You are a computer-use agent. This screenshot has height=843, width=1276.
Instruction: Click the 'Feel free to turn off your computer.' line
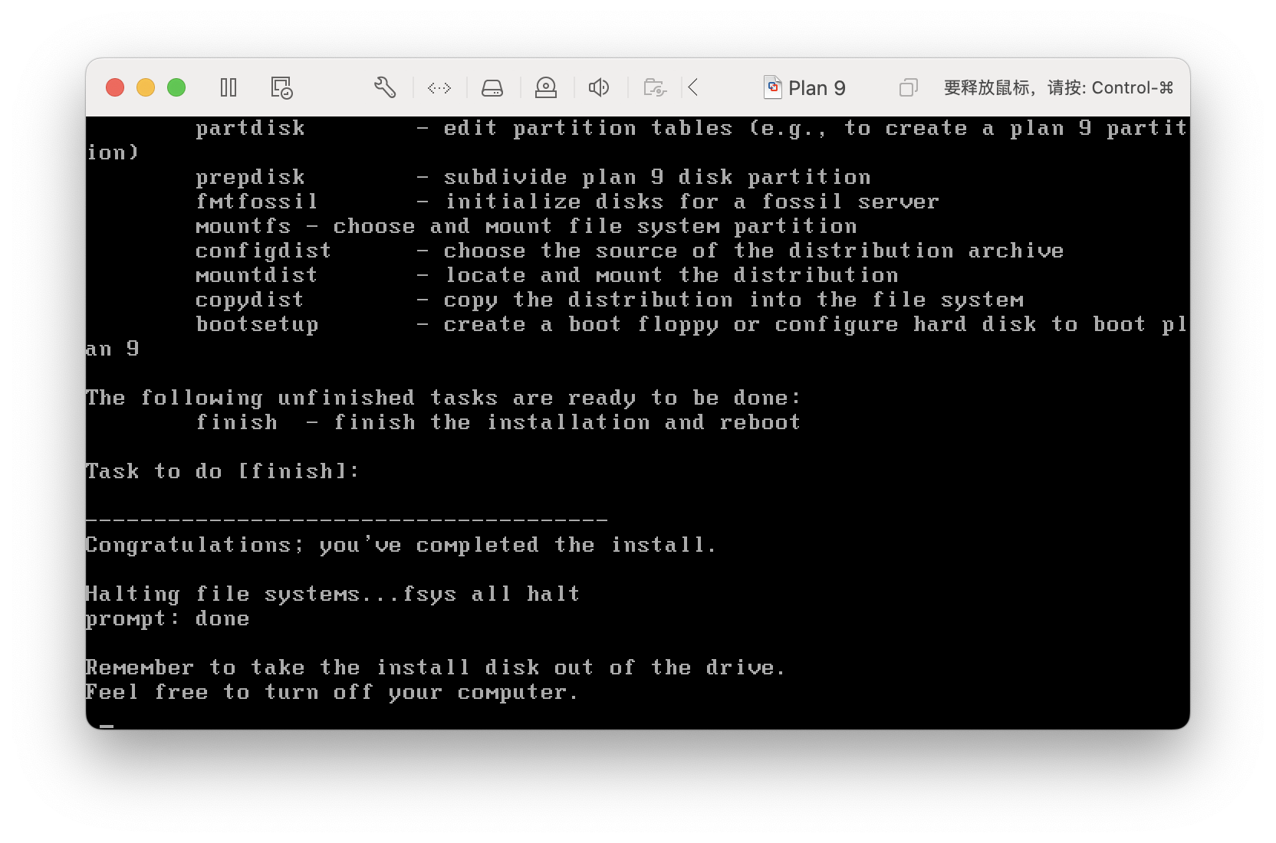331,692
